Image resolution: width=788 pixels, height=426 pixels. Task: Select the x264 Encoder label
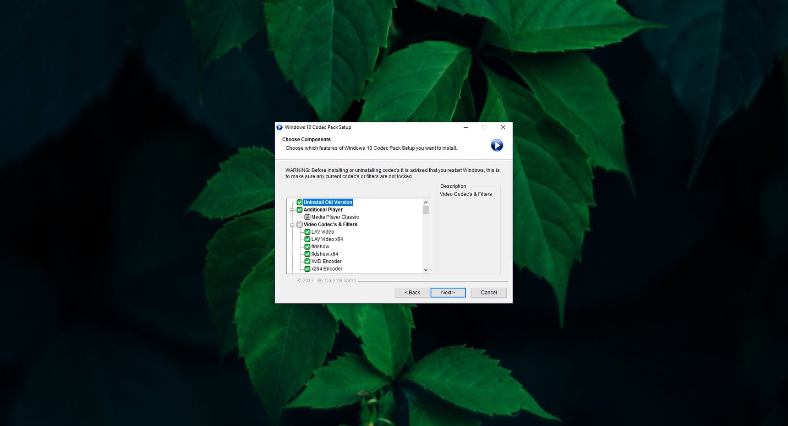pyautogui.click(x=327, y=269)
